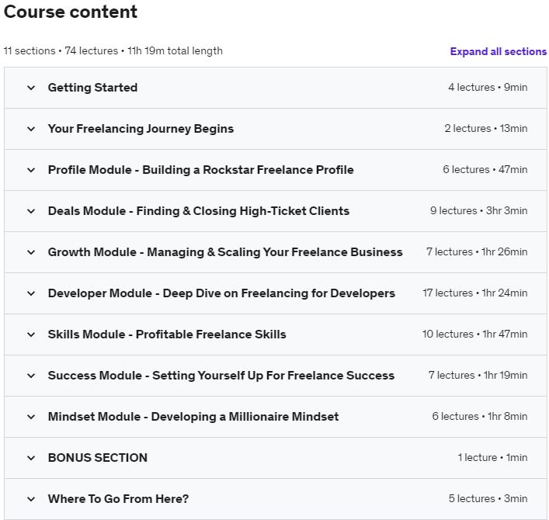Expand Where To Go From Here chevron

click(x=31, y=499)
